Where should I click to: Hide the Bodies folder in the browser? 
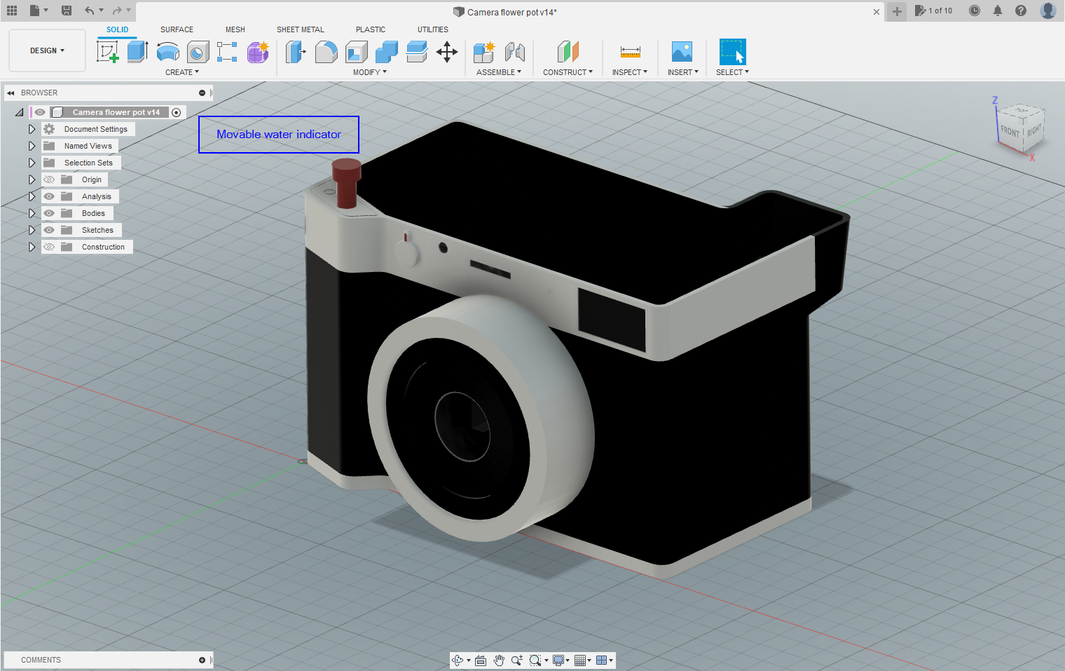pos(48,212)
